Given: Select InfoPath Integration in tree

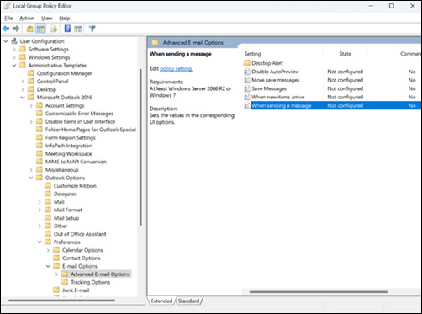Looking at the screenshot, I should [x=69, y=146].
